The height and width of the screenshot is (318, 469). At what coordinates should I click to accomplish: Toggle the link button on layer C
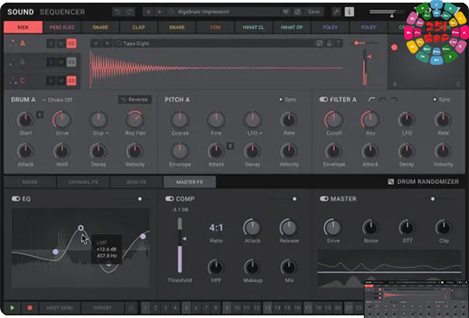[71, 81]
